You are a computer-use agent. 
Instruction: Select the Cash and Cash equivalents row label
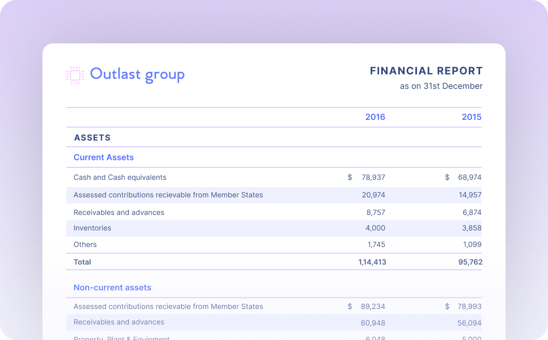[120, 177]
